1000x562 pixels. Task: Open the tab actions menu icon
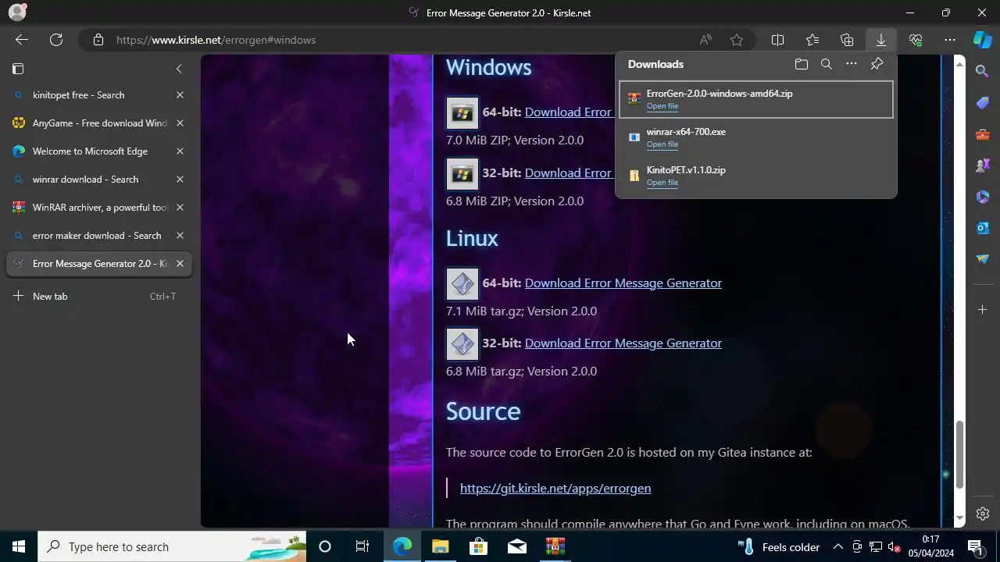[18, 69]
